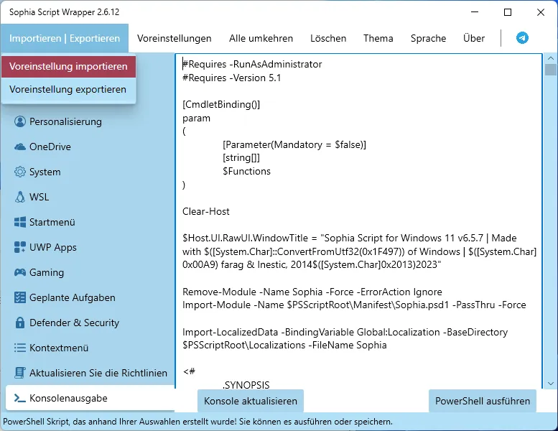Click the Konsolenausgabe prompt icon
Image resolution: width=558 pixels, height=431 pixels.
[x=20, y=398]
